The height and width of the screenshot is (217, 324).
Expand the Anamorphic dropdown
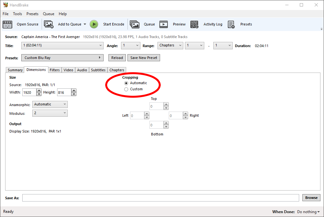[x=50, y=104]
